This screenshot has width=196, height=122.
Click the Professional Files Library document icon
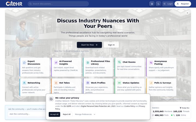tap(88, 63)
